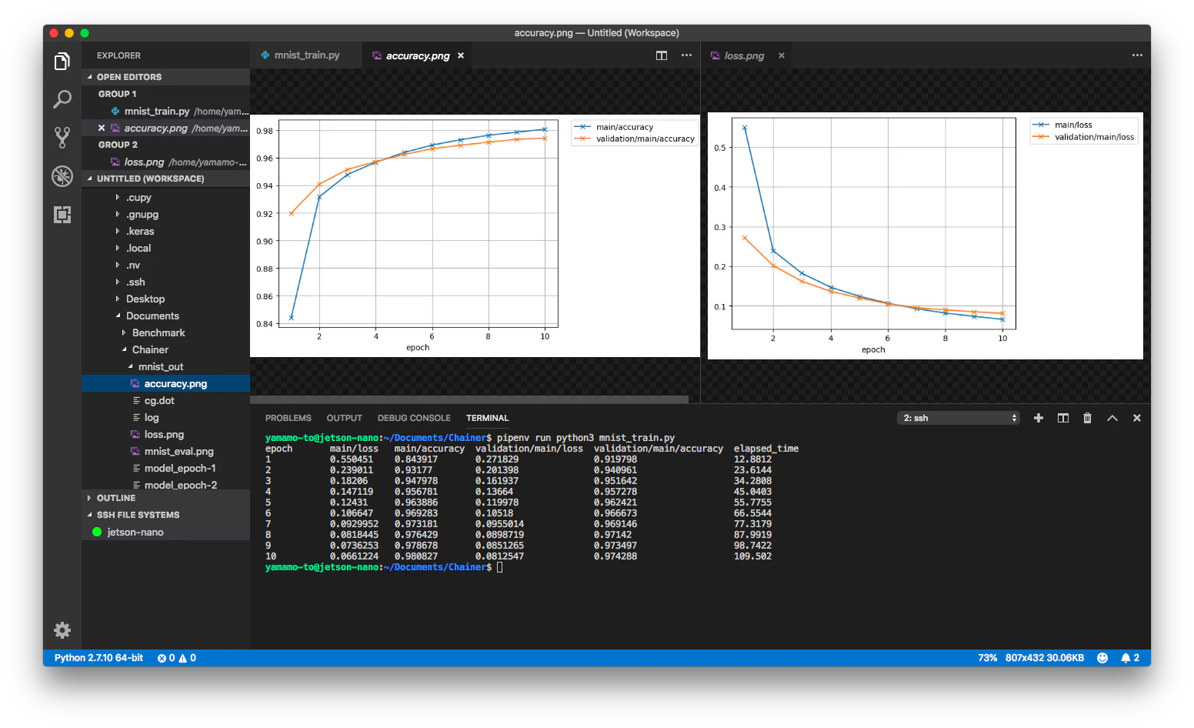
Task: Split the terminal pane
Action: click(x=1063, y=418)
